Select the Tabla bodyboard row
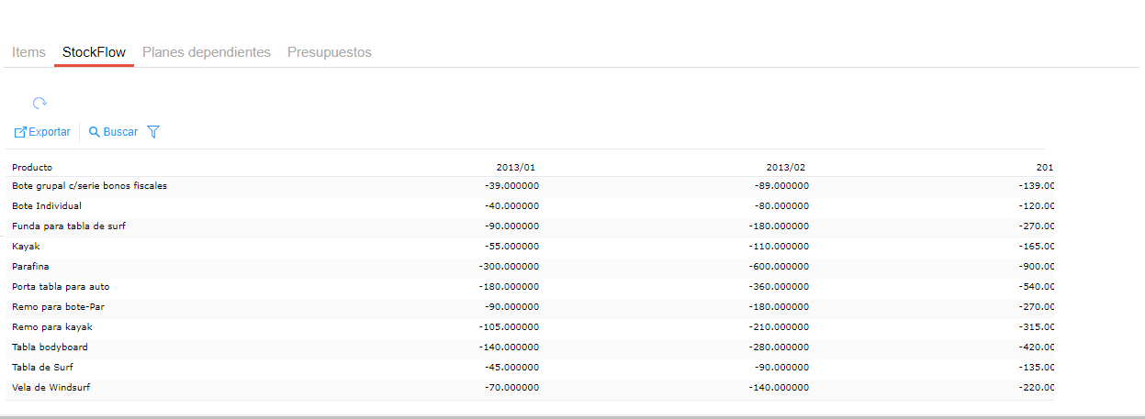Screen dimensions: 1145x419 click(x=50, y=347)
